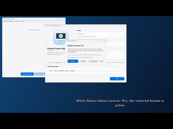
Task: Close the Simple Camera Pro dialog window
Action: click(x=105, y=41)
